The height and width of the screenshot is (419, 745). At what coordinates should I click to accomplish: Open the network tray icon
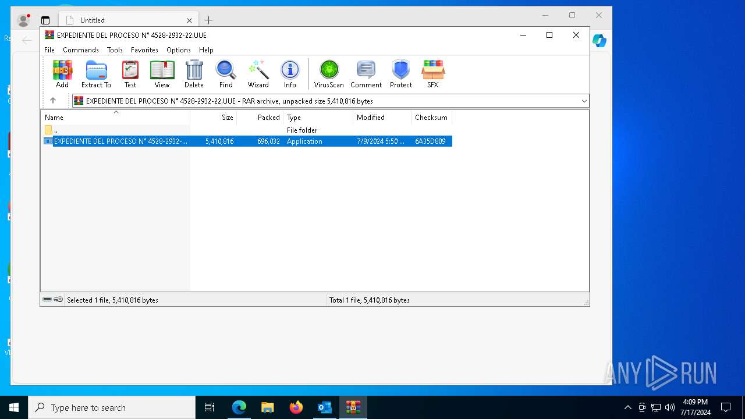(656, 407)
